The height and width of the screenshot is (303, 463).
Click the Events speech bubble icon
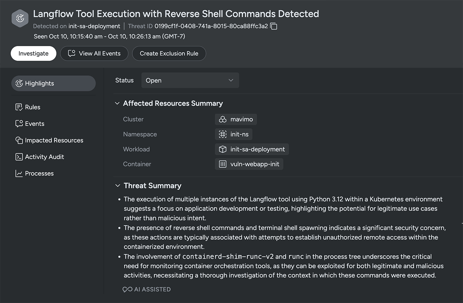19,124
